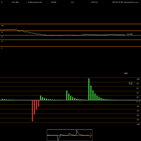Select the '538743' header text
The image size is (141, 141).
[94, 2]
